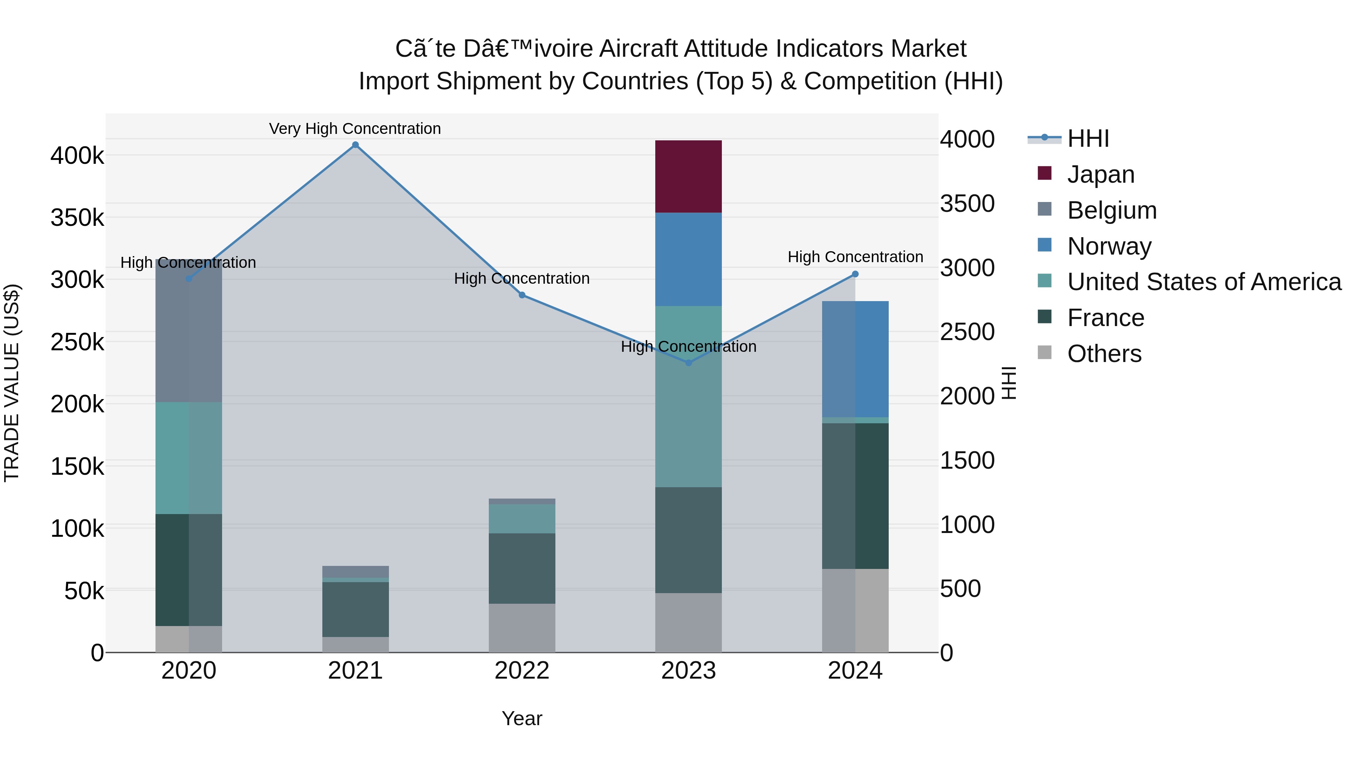Click the Others segment in the 2022 bar

(522, 628)
